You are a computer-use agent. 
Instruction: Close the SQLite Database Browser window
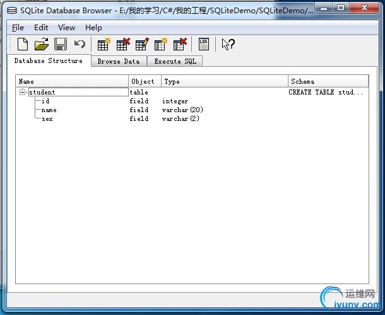[364, 8]
